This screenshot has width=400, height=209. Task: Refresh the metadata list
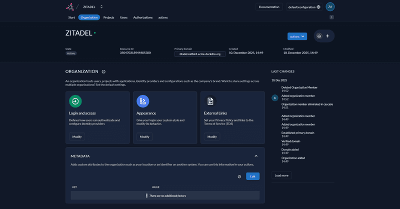[x=239, y=176]
